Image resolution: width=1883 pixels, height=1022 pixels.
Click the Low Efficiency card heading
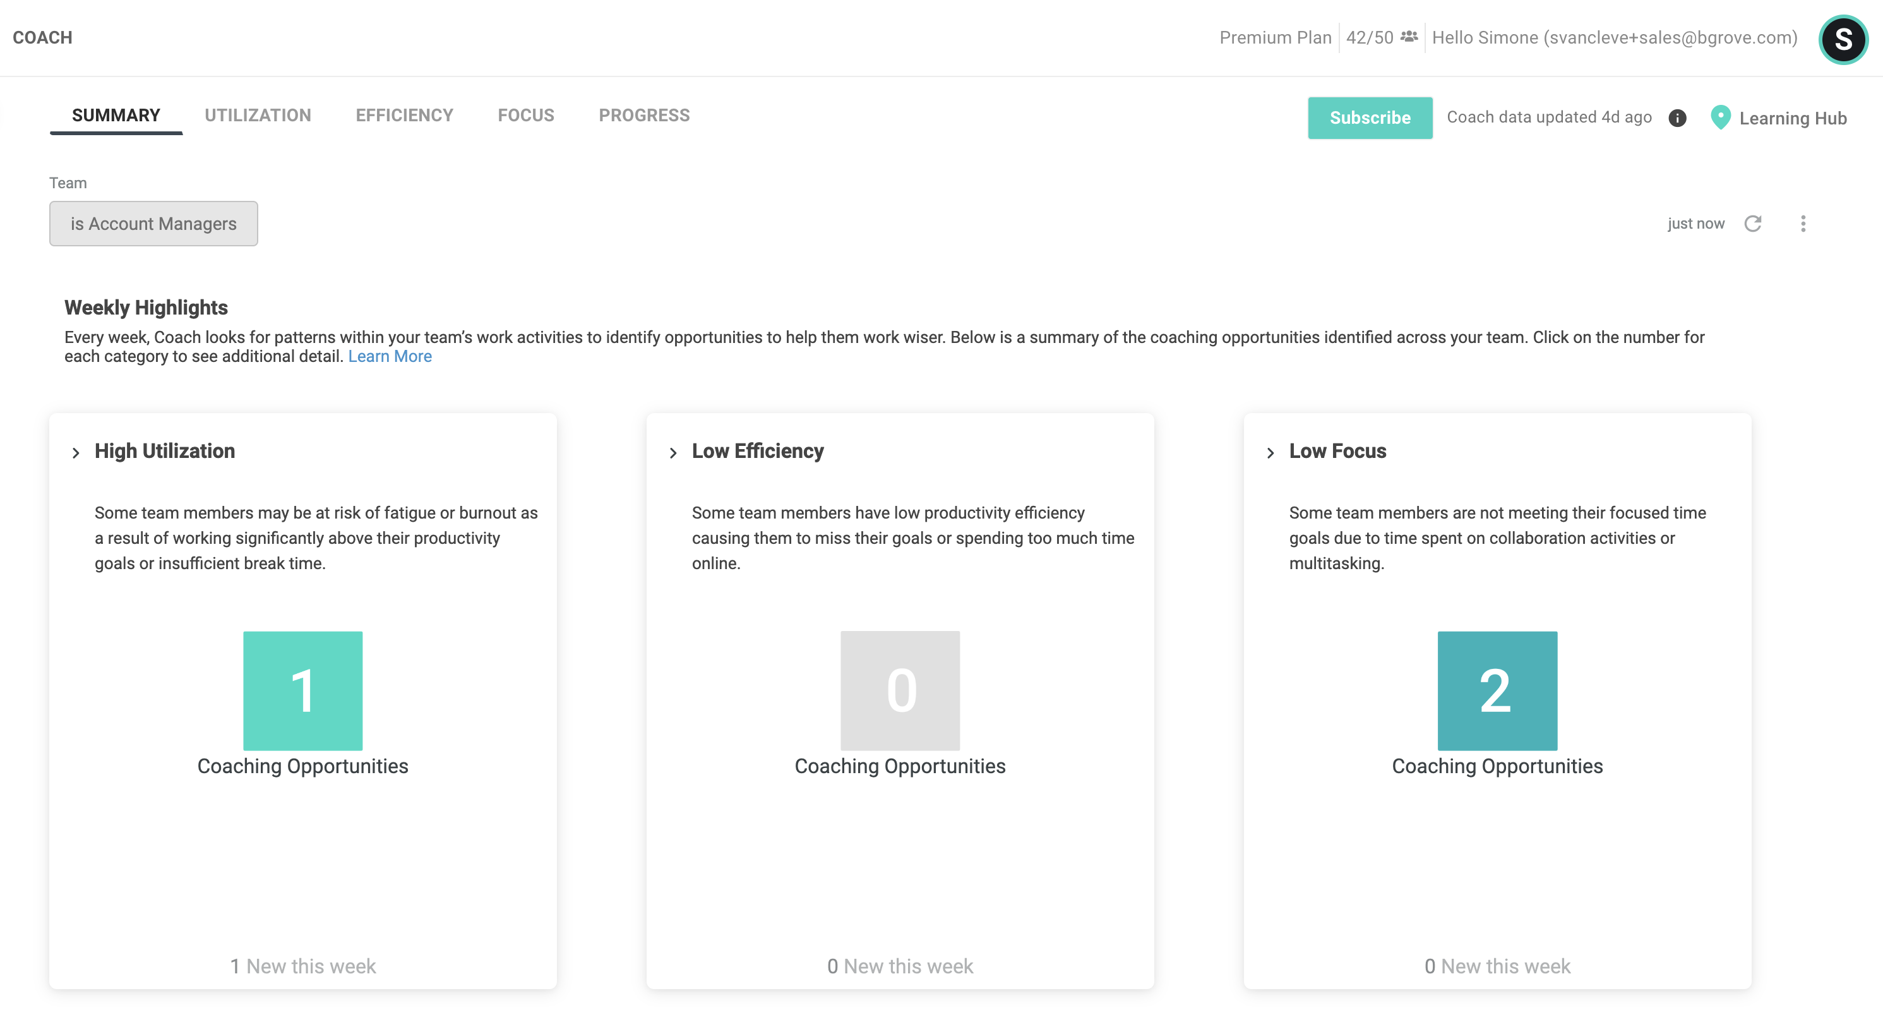pos(757,451)
